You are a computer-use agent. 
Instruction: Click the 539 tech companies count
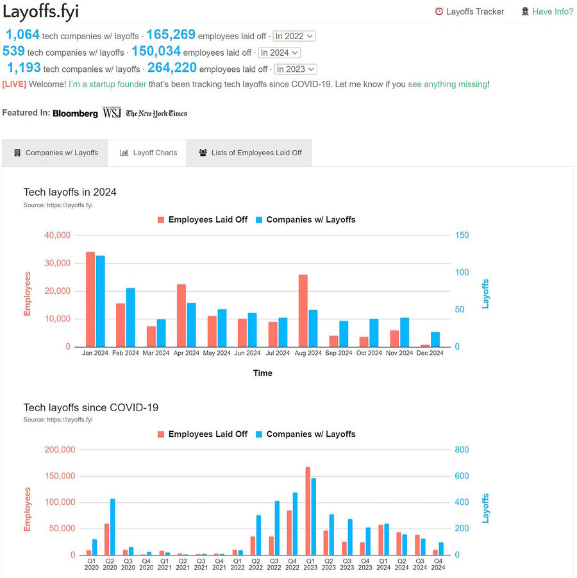point(13,51)
